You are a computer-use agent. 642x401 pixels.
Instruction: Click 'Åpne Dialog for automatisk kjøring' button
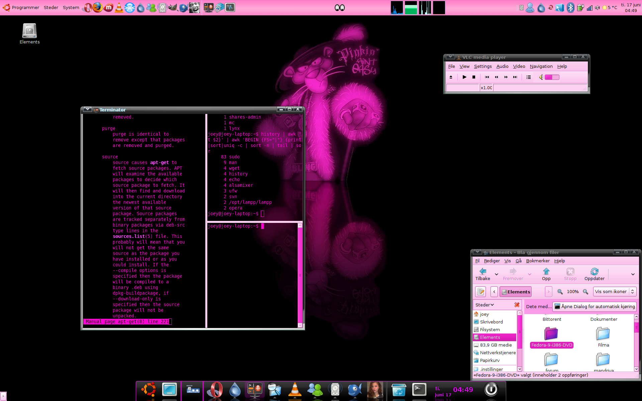[x=595, y=306]
